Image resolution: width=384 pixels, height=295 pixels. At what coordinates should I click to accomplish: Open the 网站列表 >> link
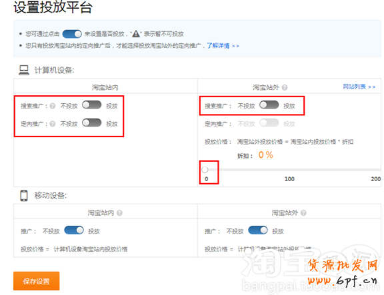click(x=359, y=87)
